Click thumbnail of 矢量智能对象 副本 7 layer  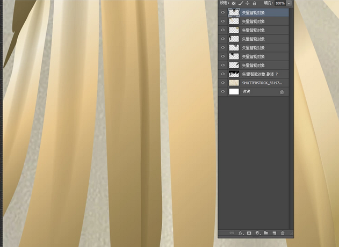coord(234,74)
